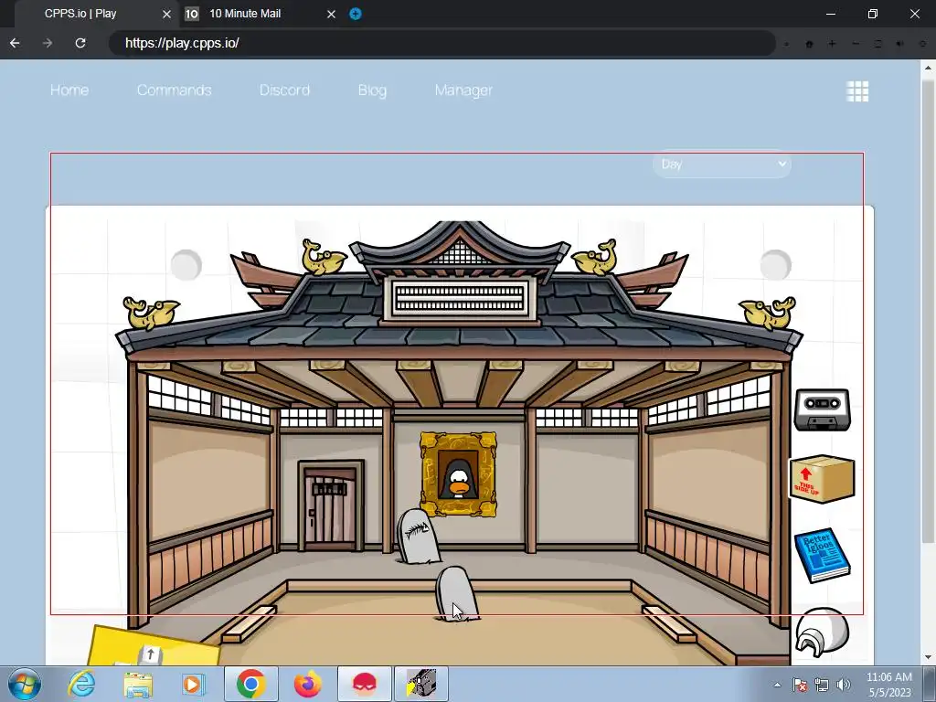Screen dimensions: 936x702
Task: Launch Internet Explorer from taskbar
Action: tap(81, 684)
